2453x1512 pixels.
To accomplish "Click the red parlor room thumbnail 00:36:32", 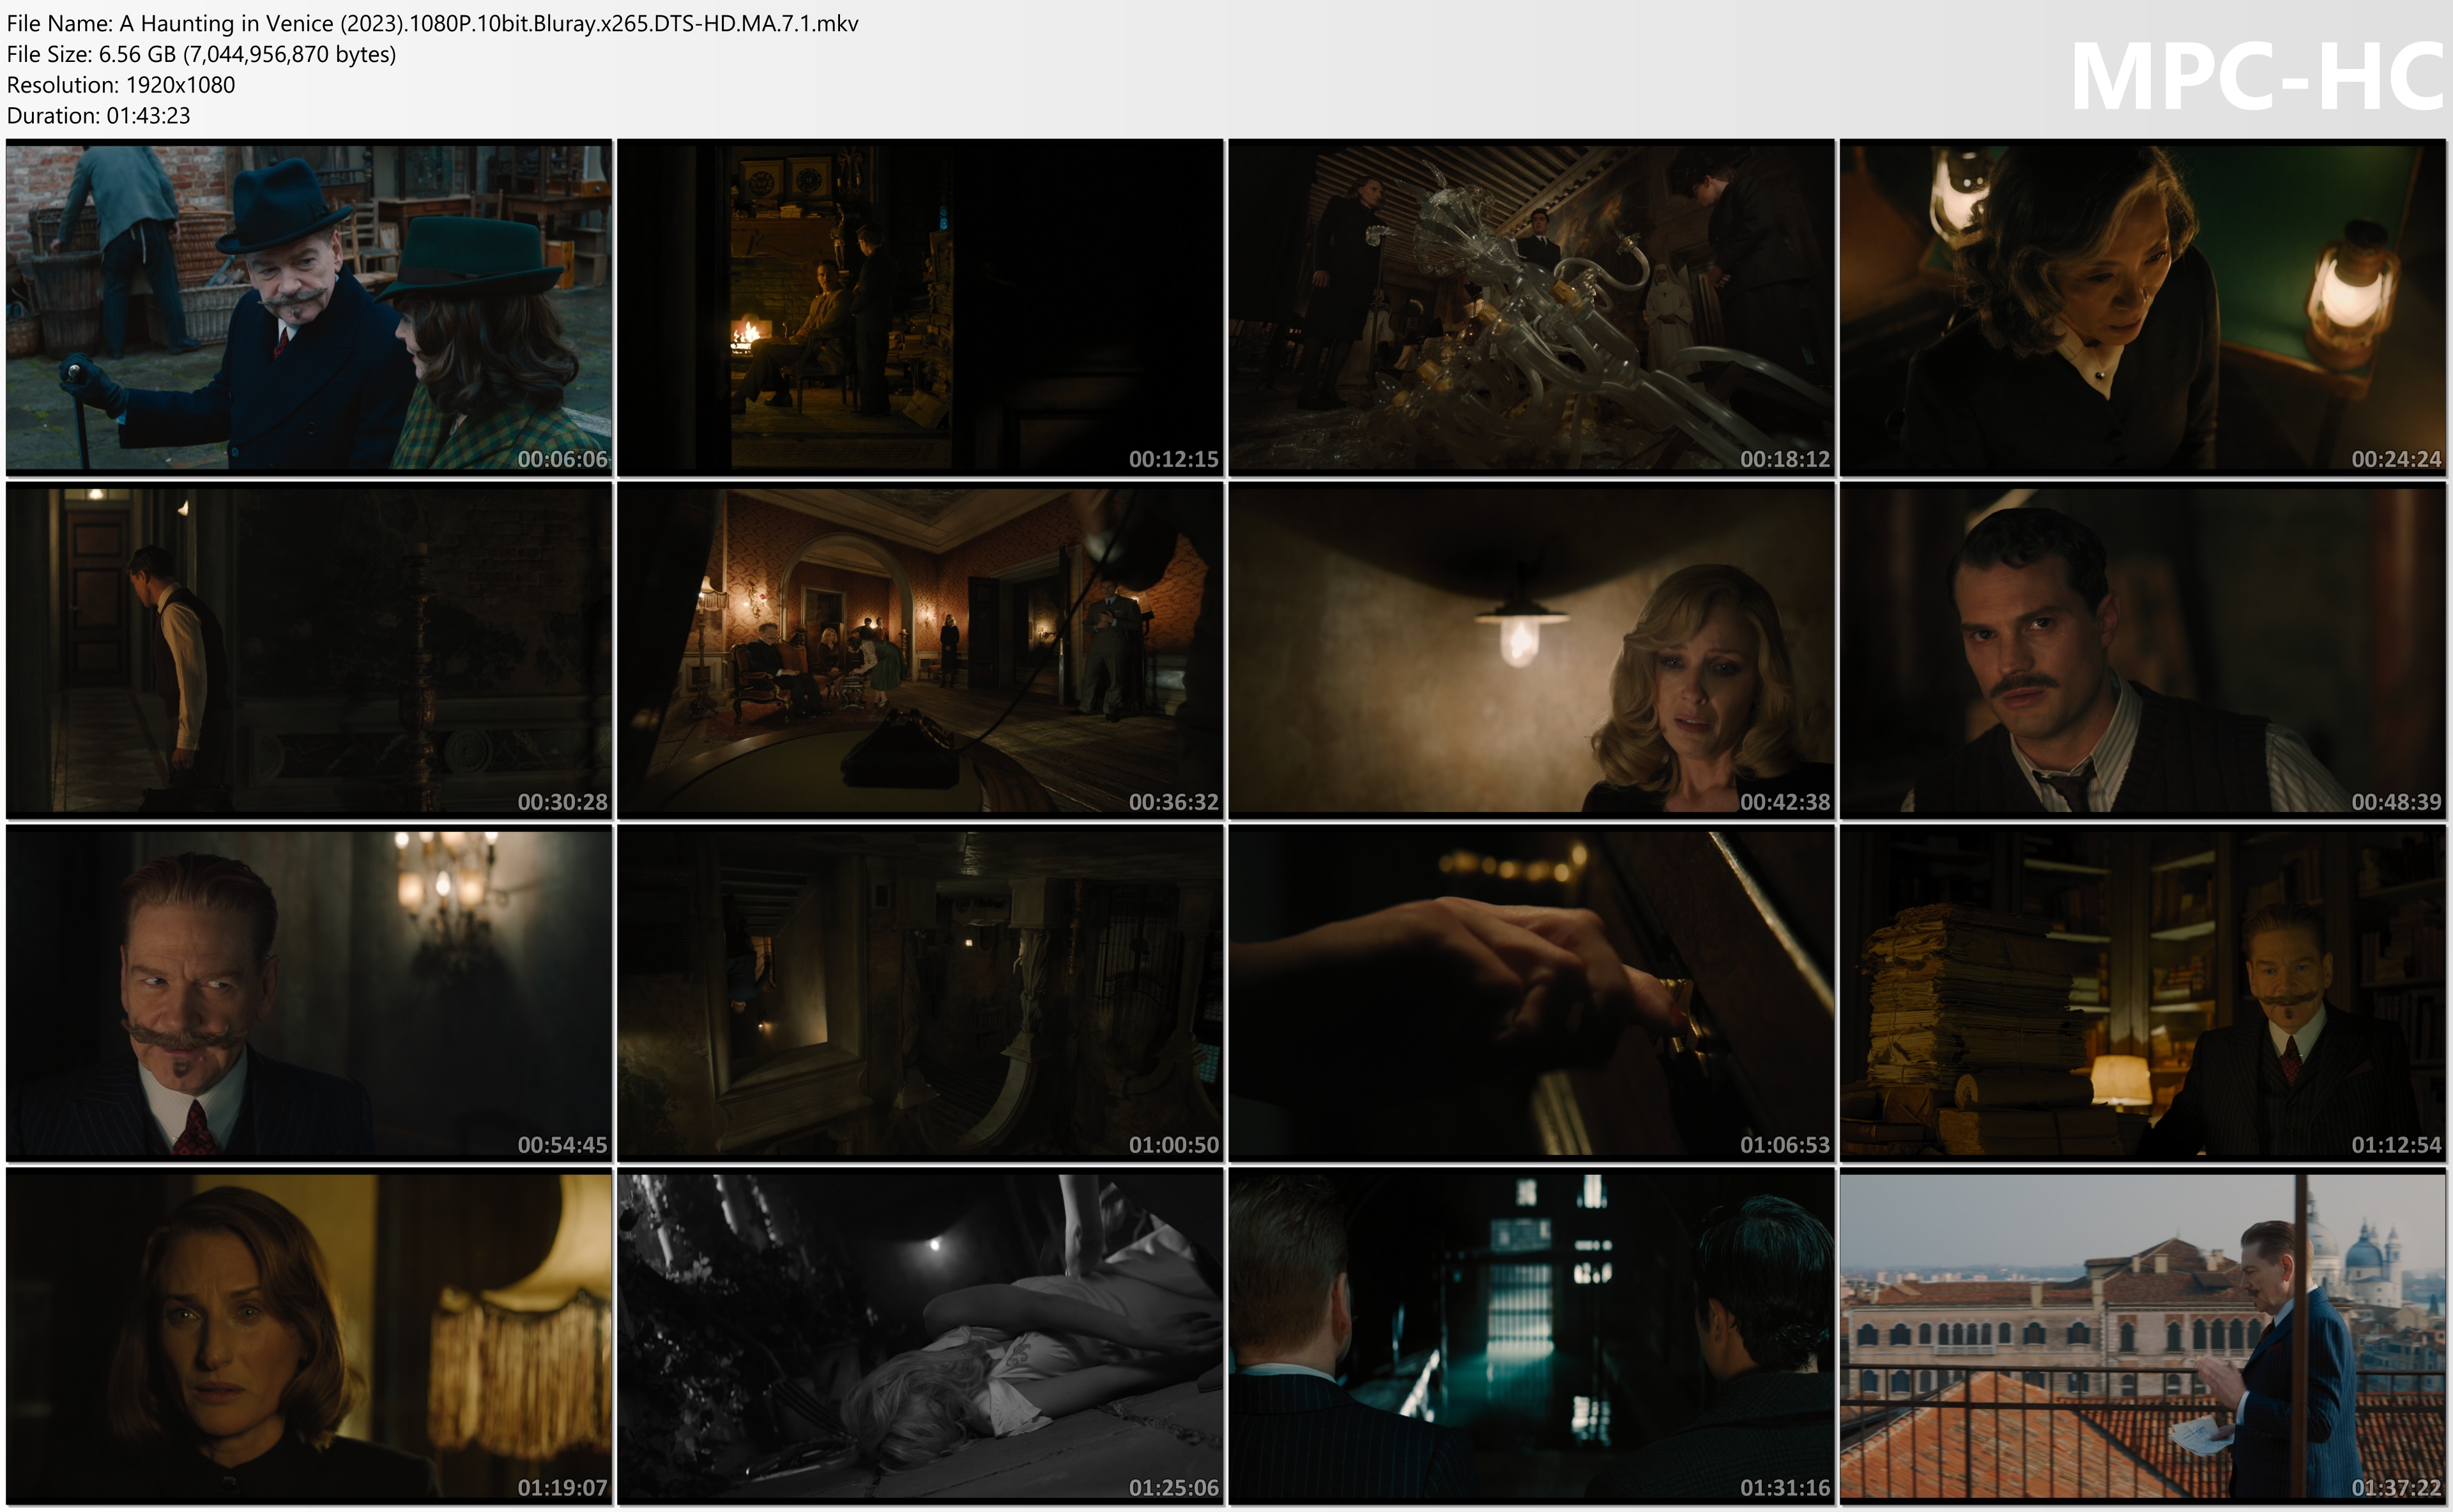I will (919, 650).
